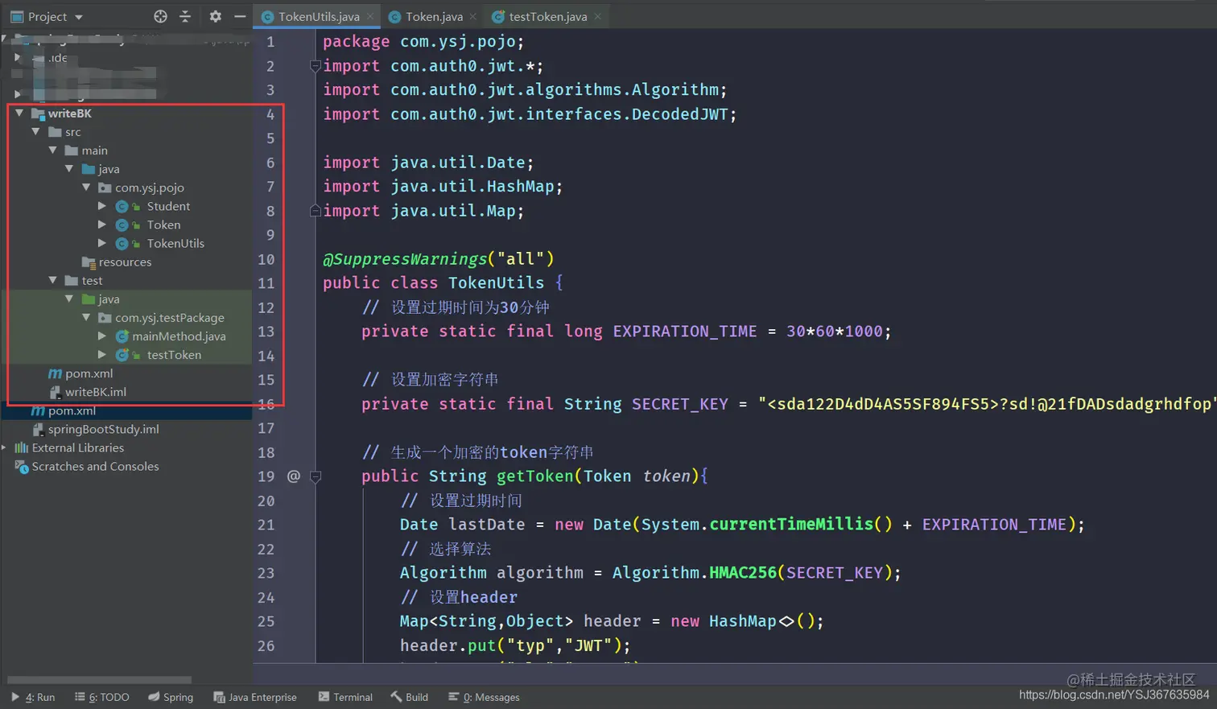Open Project panel settings gear

point(215,16)
